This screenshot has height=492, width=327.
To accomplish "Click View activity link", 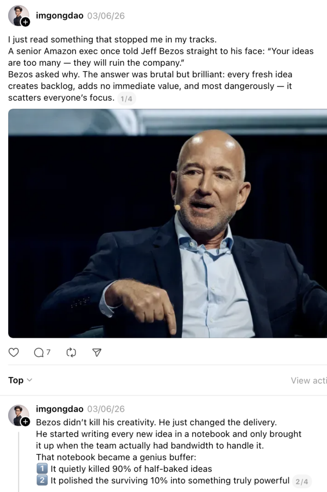I will pyautogui.click(x=309, y=381).
